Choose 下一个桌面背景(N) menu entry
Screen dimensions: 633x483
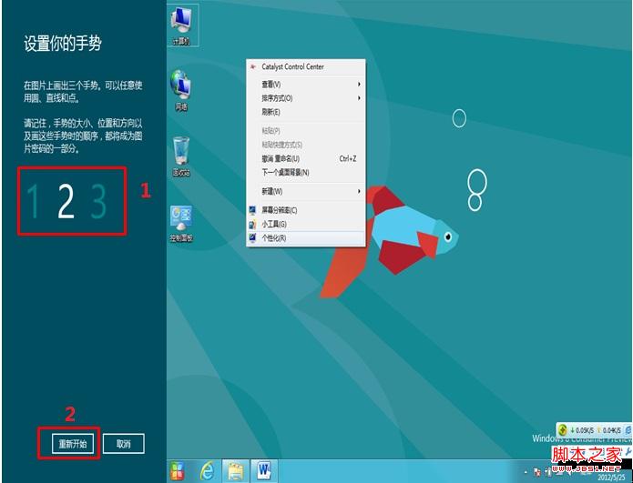pos(306,173)
